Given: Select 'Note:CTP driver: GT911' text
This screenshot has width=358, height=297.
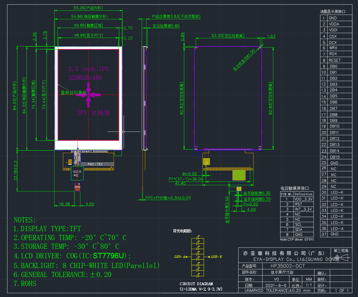Looking at the screenshot, I should [297, 240].
